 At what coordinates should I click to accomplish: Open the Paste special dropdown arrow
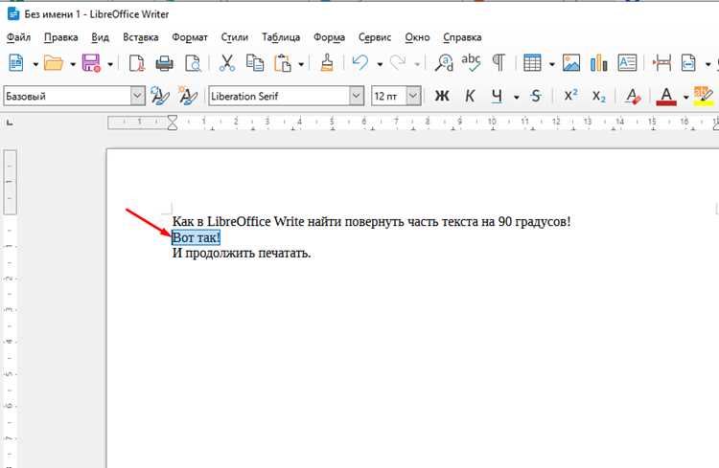coord(301,64)
